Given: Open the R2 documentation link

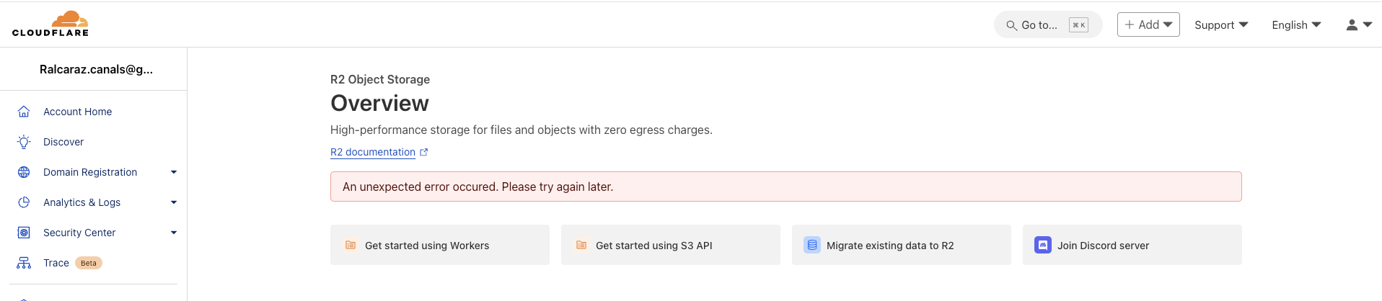Looking at the screenshot, I should pos(373,152).
